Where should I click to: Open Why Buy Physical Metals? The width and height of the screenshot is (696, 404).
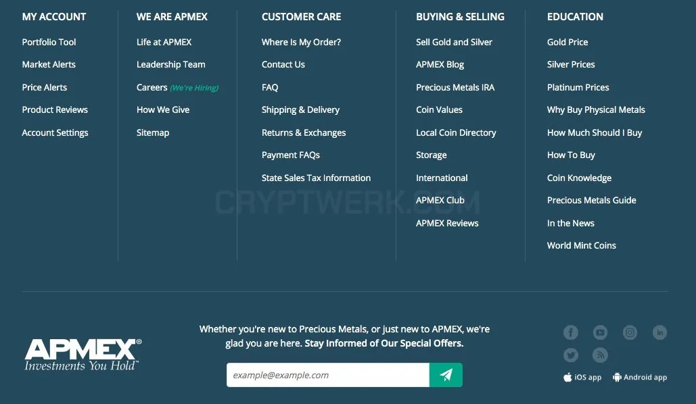[596, 109]
